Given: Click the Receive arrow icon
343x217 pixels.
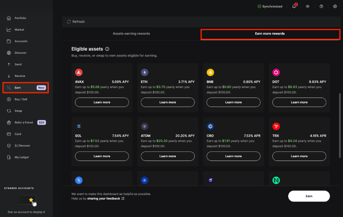Looking at the screenshot, I should pos(9,76).
